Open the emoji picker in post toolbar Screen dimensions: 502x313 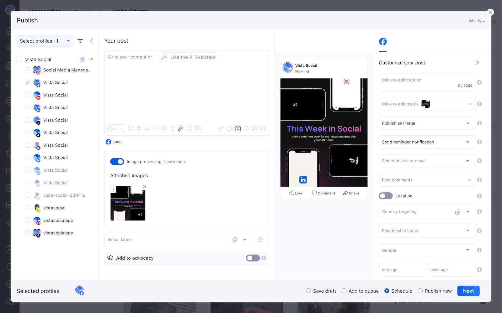click(x=131, y=128)
